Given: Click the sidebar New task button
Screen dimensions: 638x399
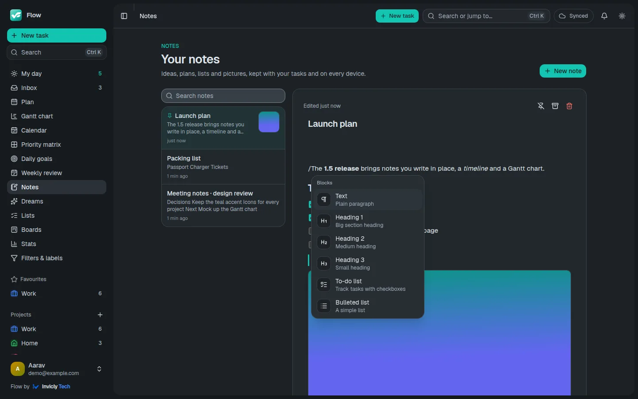Looking at the screenshot, I should coord(57,35).
